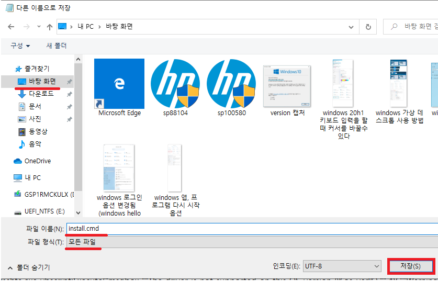Click the 파일 이름 field containing install.cmd
This screenshot has height=281, width=438.
[x=252, y=229]
